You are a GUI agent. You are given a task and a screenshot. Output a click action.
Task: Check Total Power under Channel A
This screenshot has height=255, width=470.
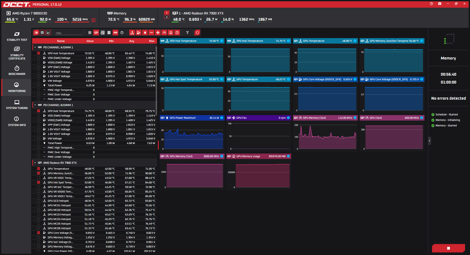pos(39,85)
